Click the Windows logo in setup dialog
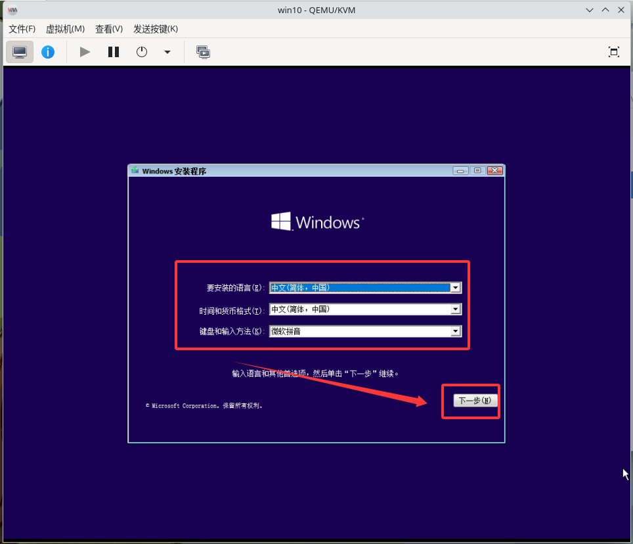The image size is (633, 544). pyautogui.click(x=317, y=221)
